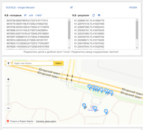Switch source format to г°м'с" notation
This screenshot has height=130, width=143.
(39, 15)
